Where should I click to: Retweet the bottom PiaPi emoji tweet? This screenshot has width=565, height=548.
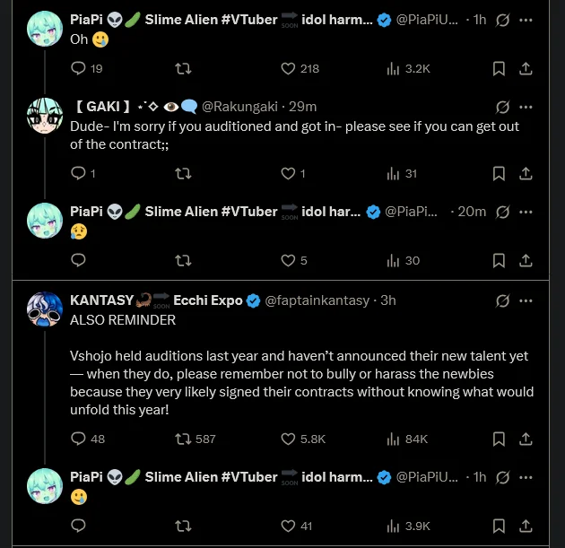click(x=183, y=526)
